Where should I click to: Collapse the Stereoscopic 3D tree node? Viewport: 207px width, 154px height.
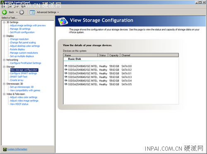tap(4, 84)
